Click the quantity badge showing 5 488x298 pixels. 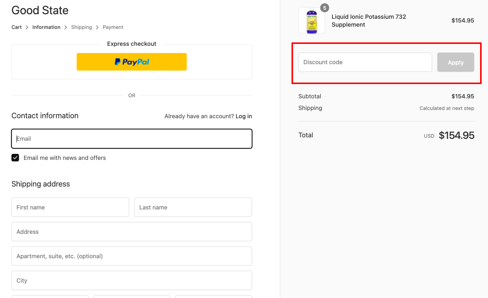click(325, 8)
